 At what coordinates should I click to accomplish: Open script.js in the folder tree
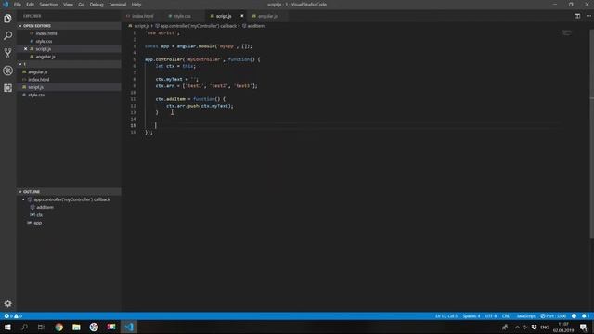[x=36, y=87]
